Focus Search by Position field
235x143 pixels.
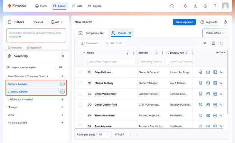coord(151,62)
